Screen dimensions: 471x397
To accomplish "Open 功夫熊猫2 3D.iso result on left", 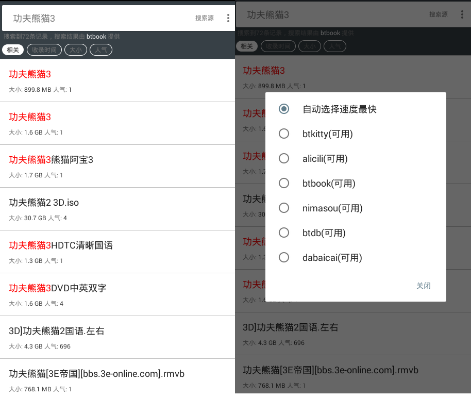I will tap(117, 209).
